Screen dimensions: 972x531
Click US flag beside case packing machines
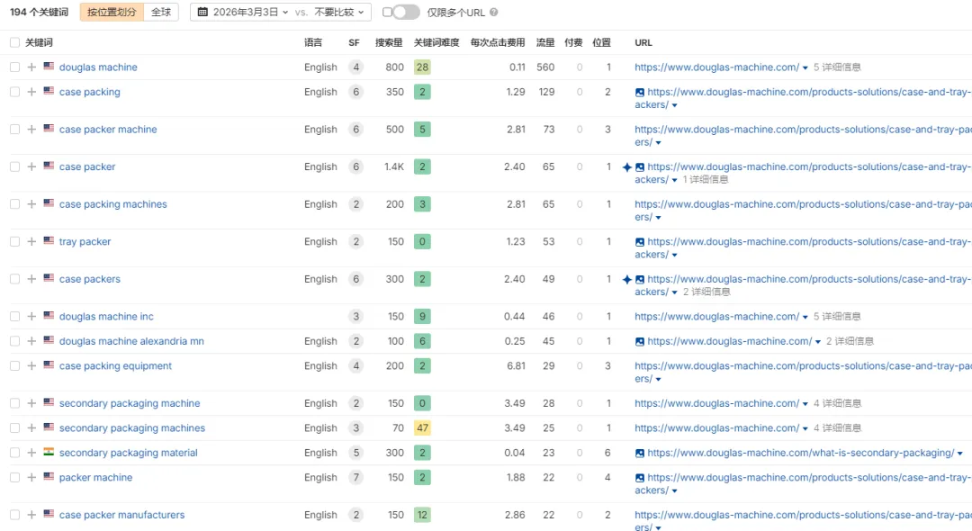pos(49,203)
